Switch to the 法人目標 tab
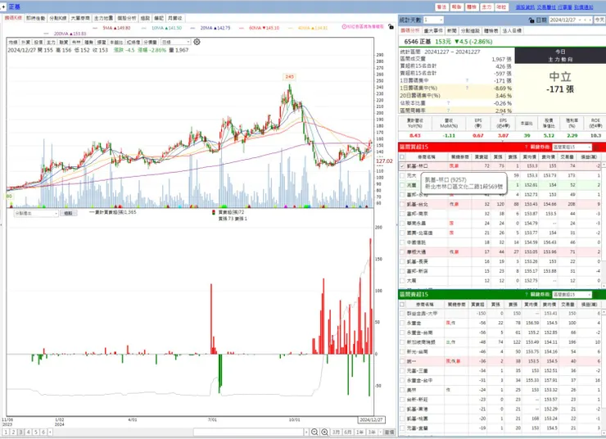The width and height of the screenshot is (606, 439). click(x=512, y=30)
